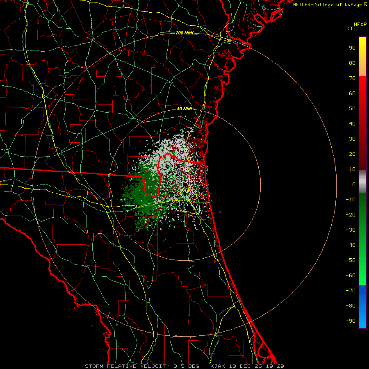Click the [KT] units label
The image size is (369, 369).
pyautogui.click(x=350, y=28)
